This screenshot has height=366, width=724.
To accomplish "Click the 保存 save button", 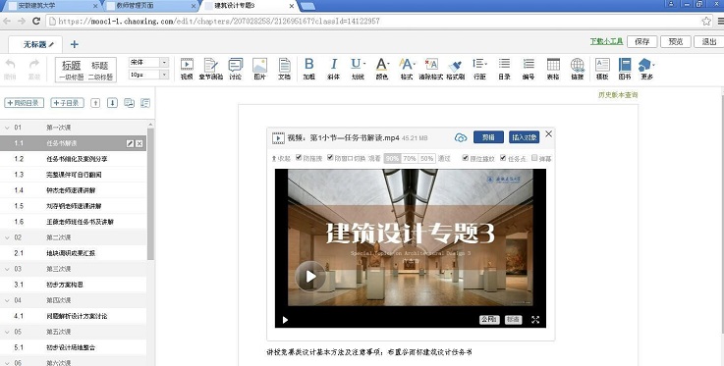I will tap(641, 41).
